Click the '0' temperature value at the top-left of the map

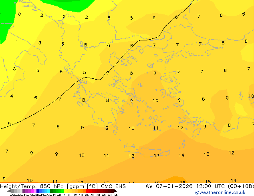(19, 14)
